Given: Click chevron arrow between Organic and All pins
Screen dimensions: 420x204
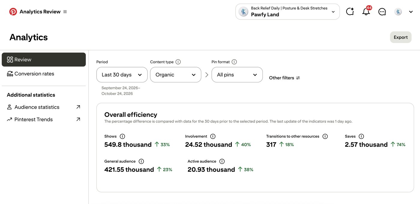Looking at the screenshot, I should tap(206, 75).
